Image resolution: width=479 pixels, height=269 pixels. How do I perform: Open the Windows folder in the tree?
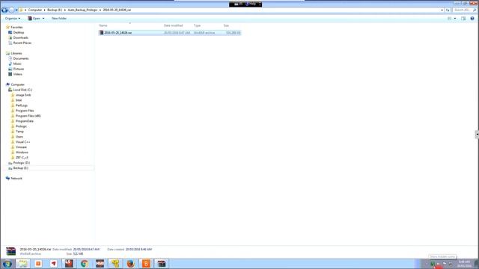(x=22, y=152)
